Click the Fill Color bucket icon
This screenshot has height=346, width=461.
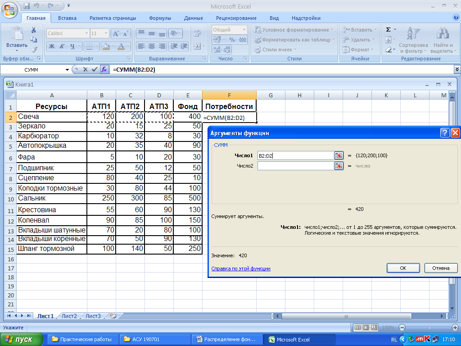click(106, 46)
